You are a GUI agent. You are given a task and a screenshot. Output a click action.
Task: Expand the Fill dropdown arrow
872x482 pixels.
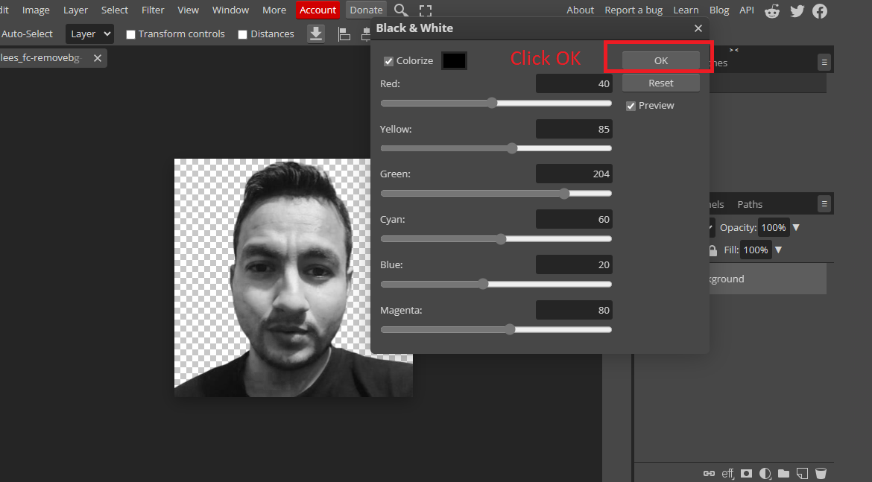pyautogui.click(x=778, y=250)
